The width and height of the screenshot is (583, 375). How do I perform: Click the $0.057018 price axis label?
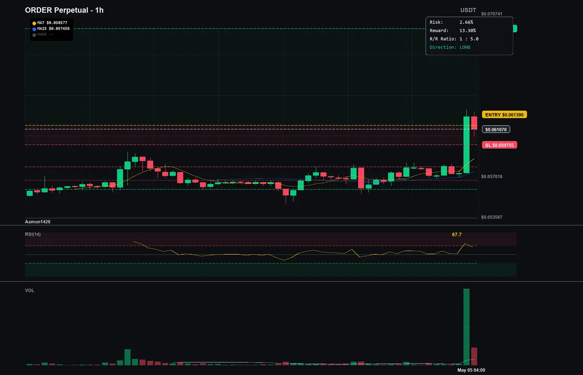tap(491, 177)
